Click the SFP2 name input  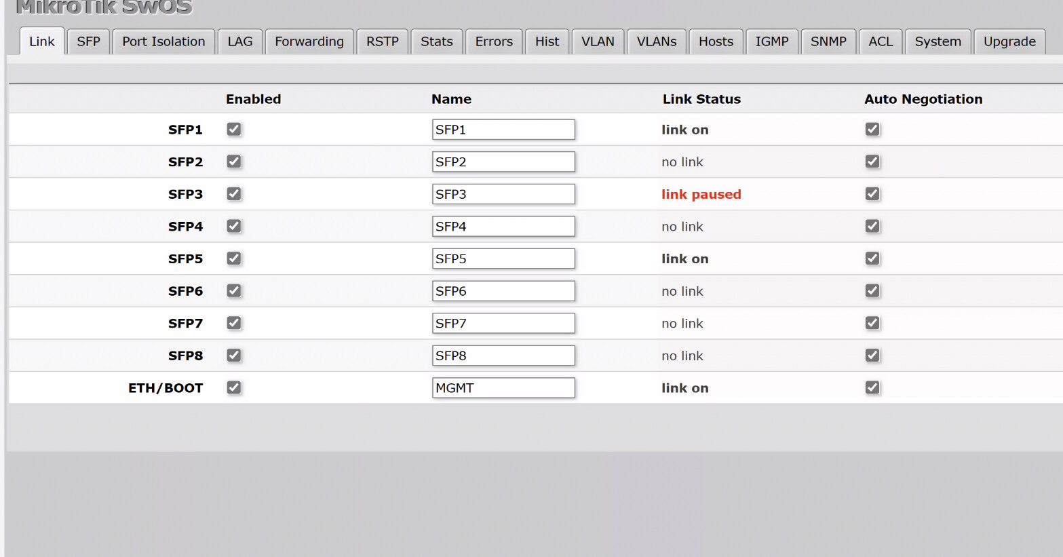503,161
